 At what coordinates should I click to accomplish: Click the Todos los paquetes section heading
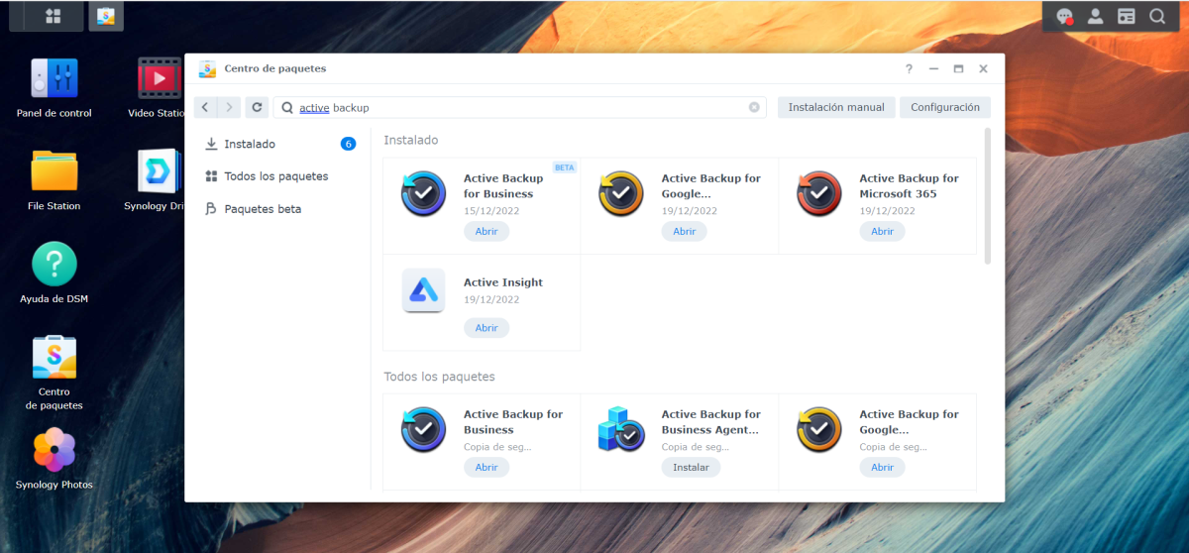point(439,377)
